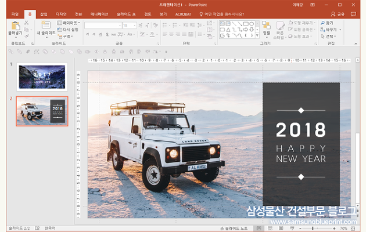
Task: Click the Copy icon in clipboard group
Action: (x=26, y=30)
